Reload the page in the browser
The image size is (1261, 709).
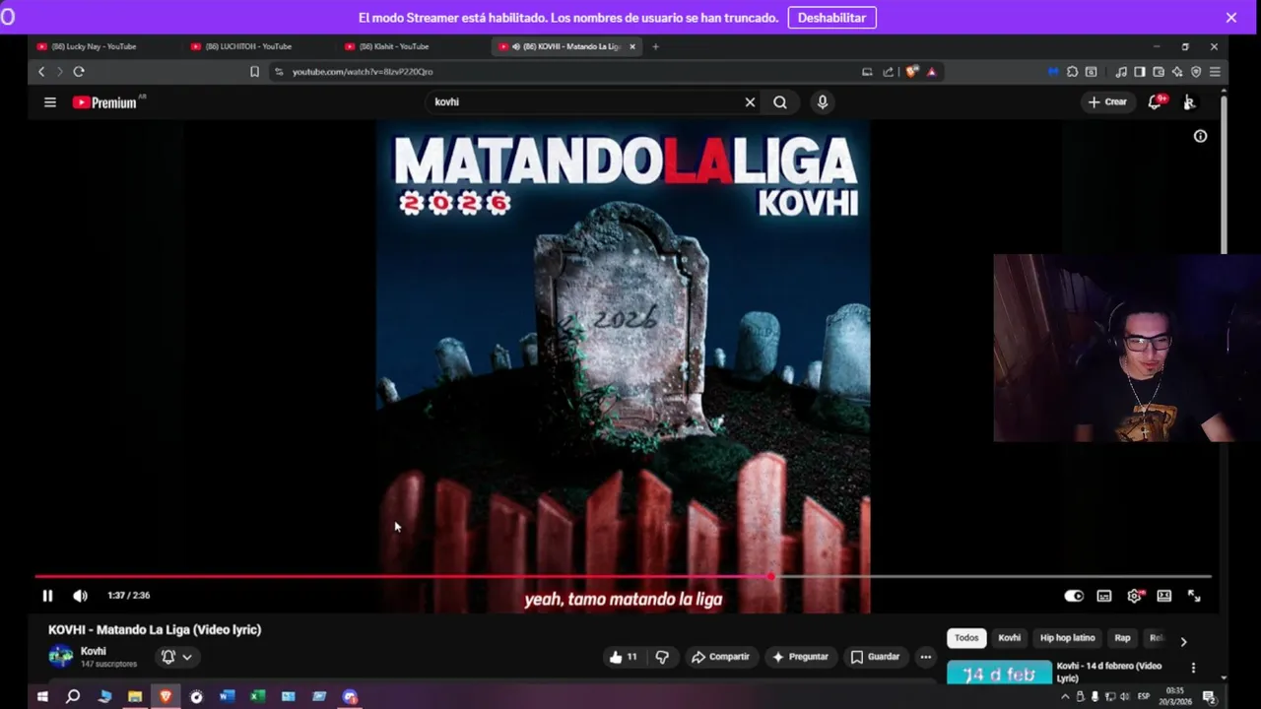coord(79,72)
